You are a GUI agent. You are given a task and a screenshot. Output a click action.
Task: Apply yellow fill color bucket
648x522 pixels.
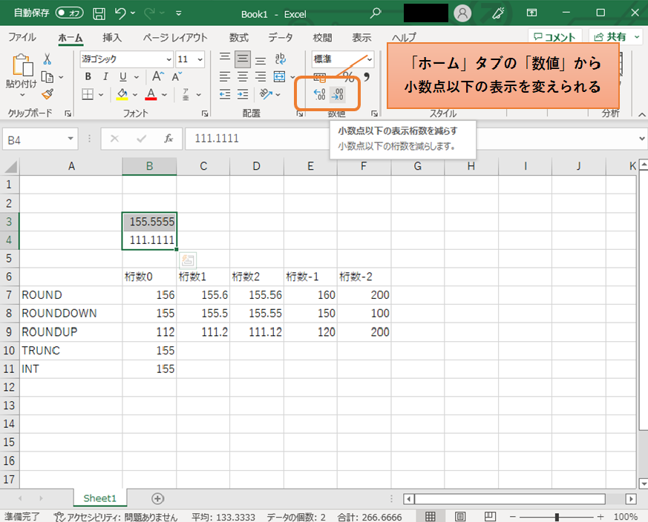tap(122, 95)
